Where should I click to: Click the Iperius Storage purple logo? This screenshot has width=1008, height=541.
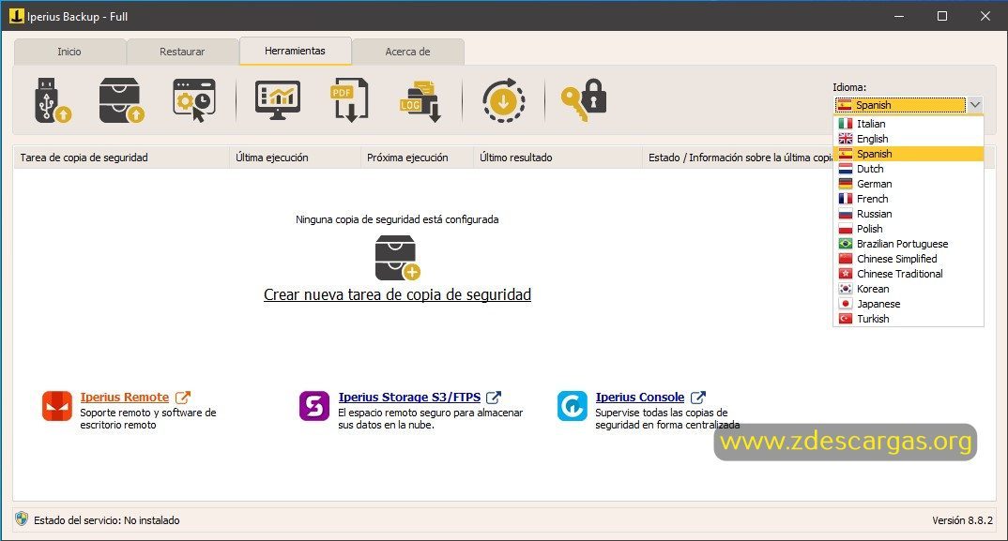[x=314, y=406]
